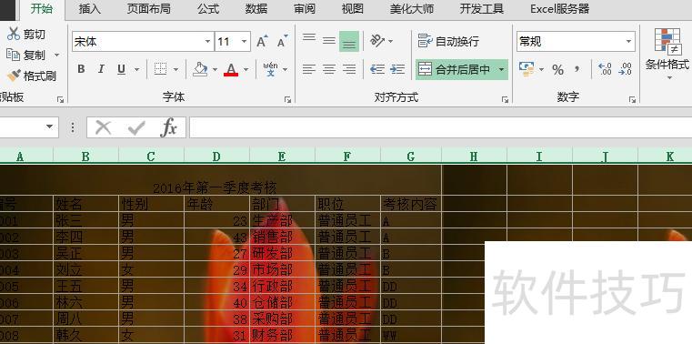
Task: Decrease indent icon
Action: tap(376, 69)
